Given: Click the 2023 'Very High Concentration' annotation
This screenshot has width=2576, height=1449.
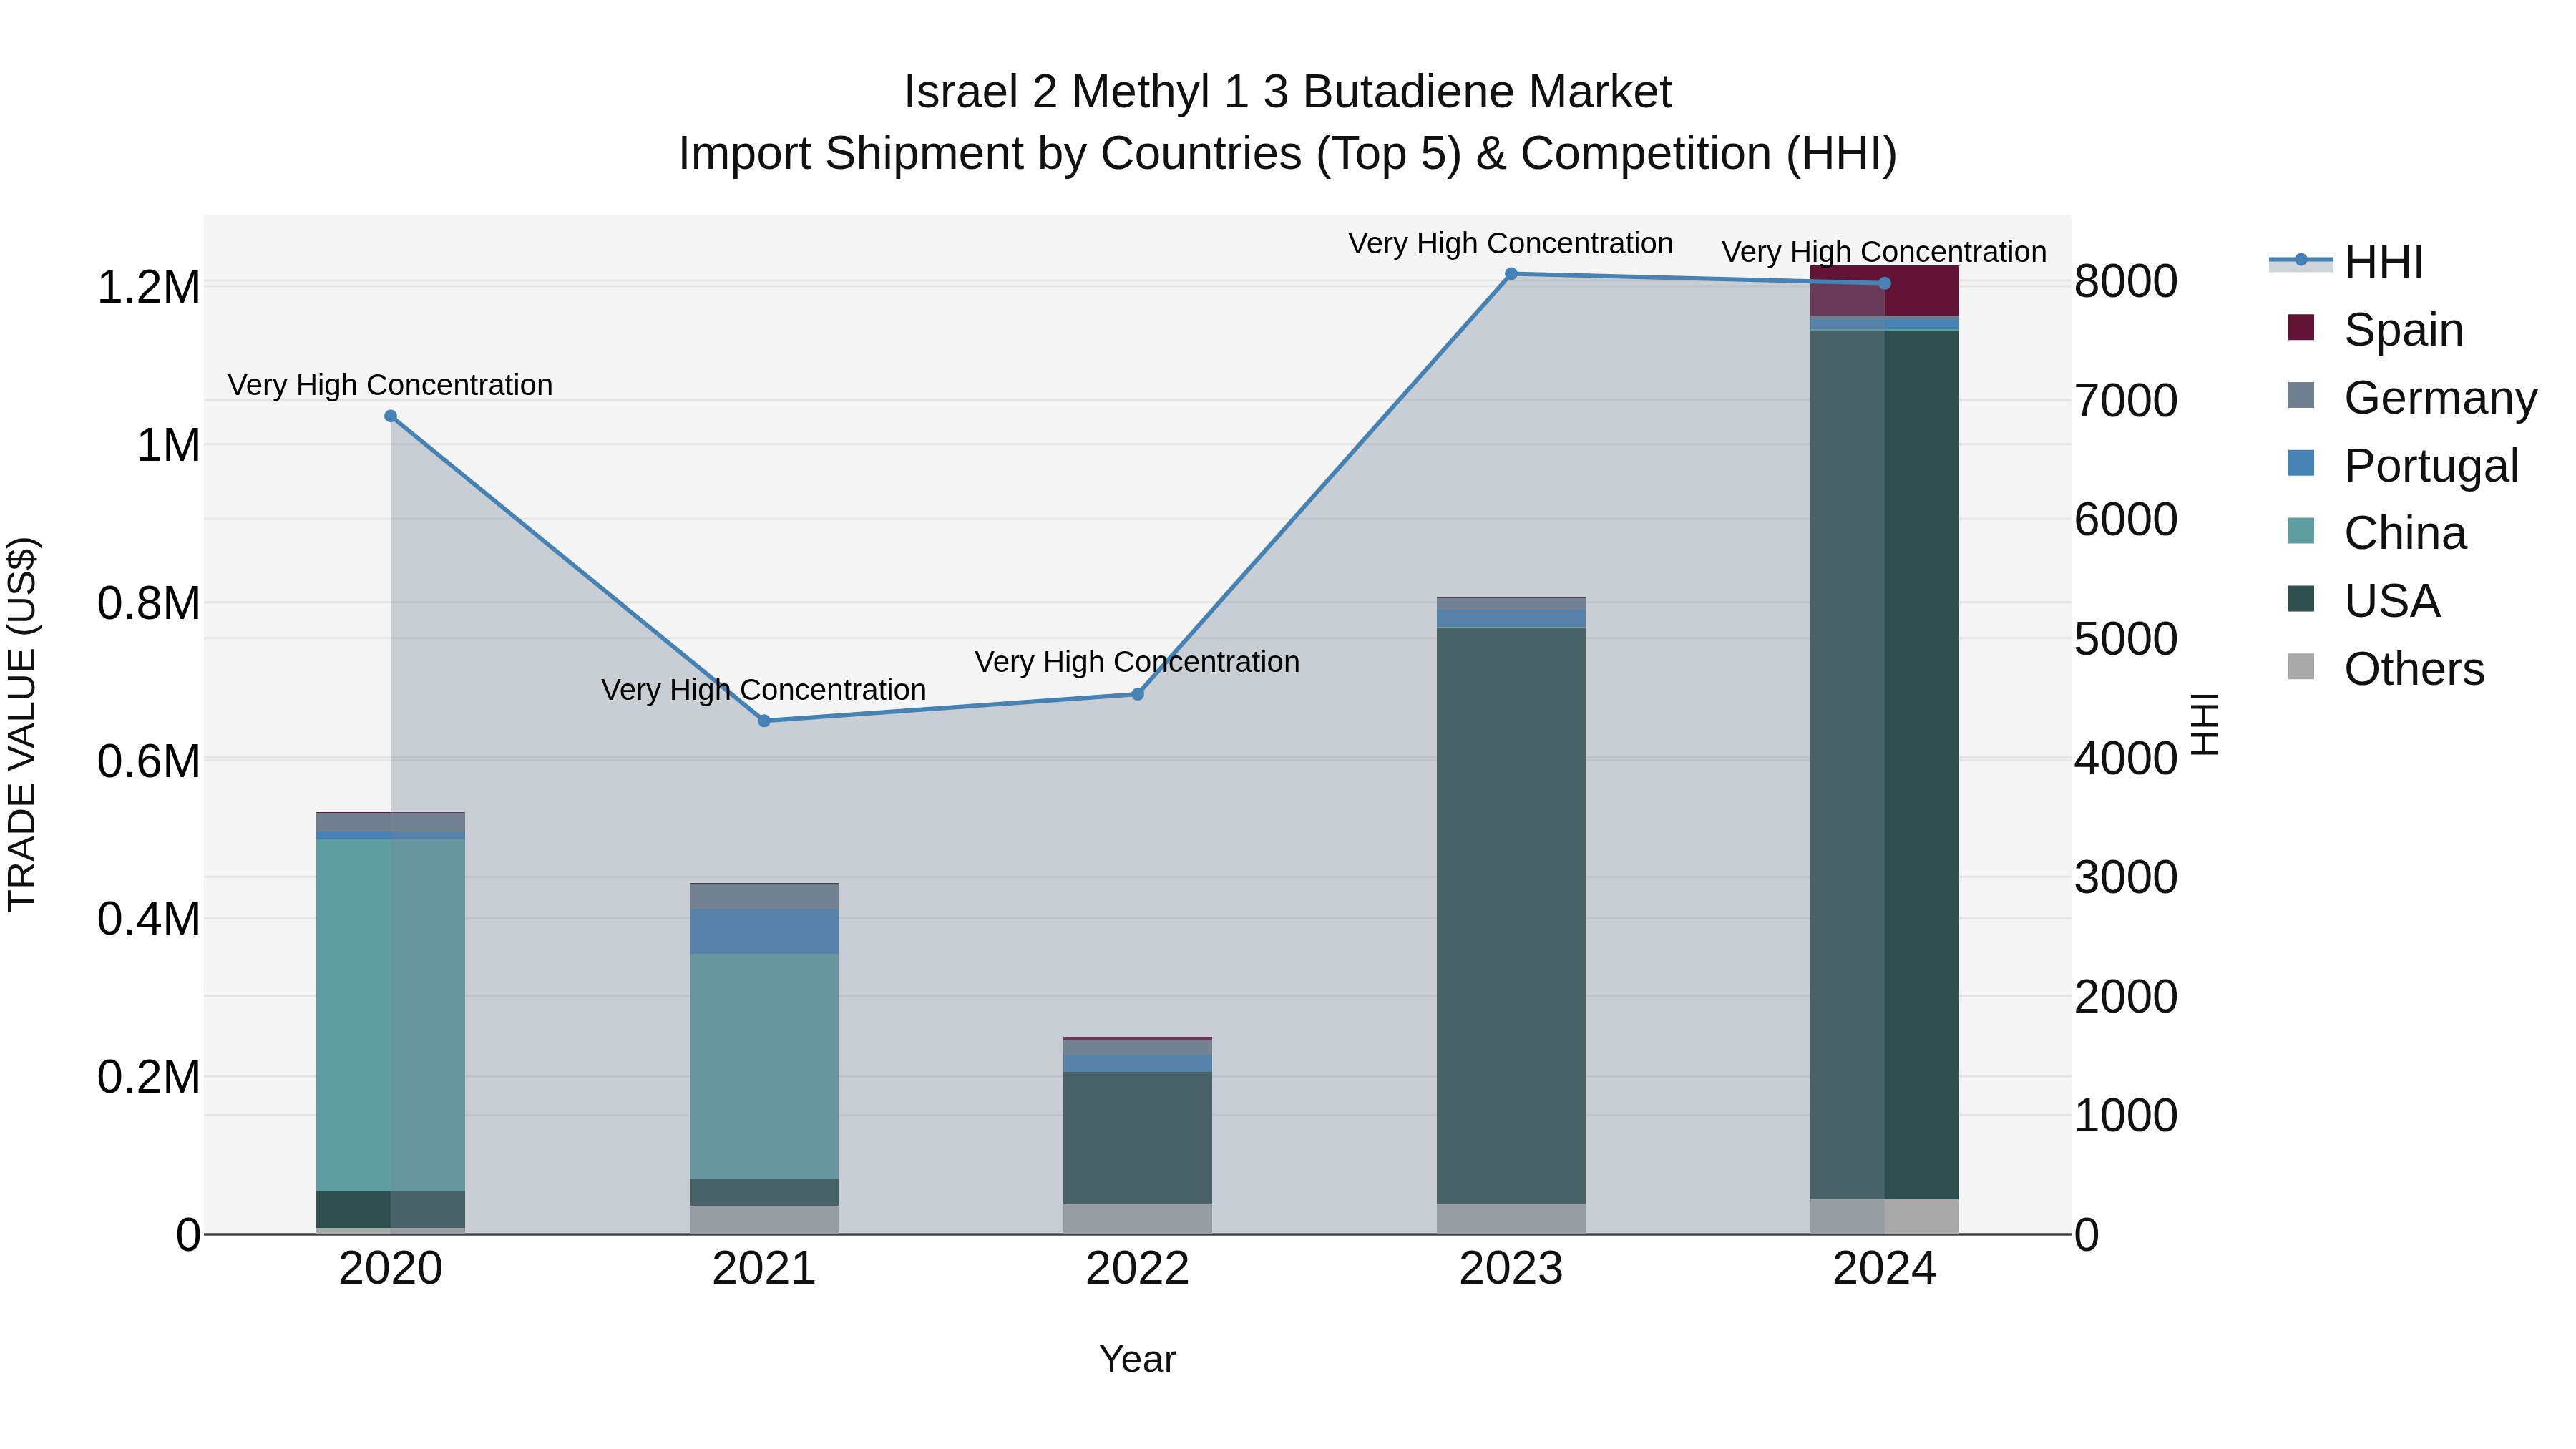Looking at the screenshot, I should [1511, 243].
